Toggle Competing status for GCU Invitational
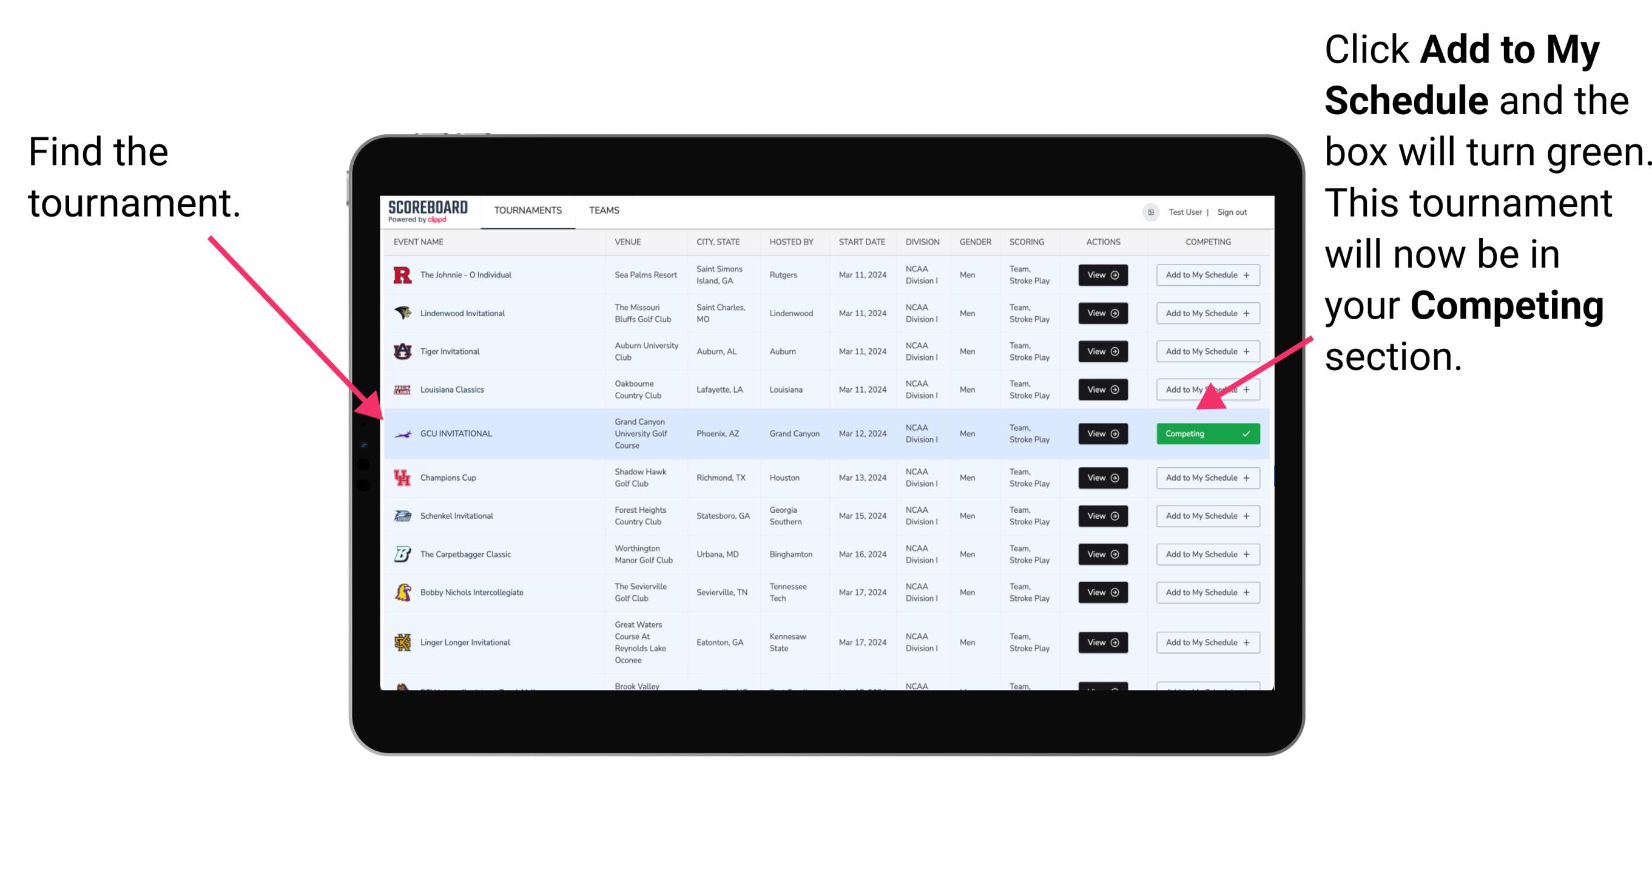This screenshot has height=889, width=1652. 1205,433
